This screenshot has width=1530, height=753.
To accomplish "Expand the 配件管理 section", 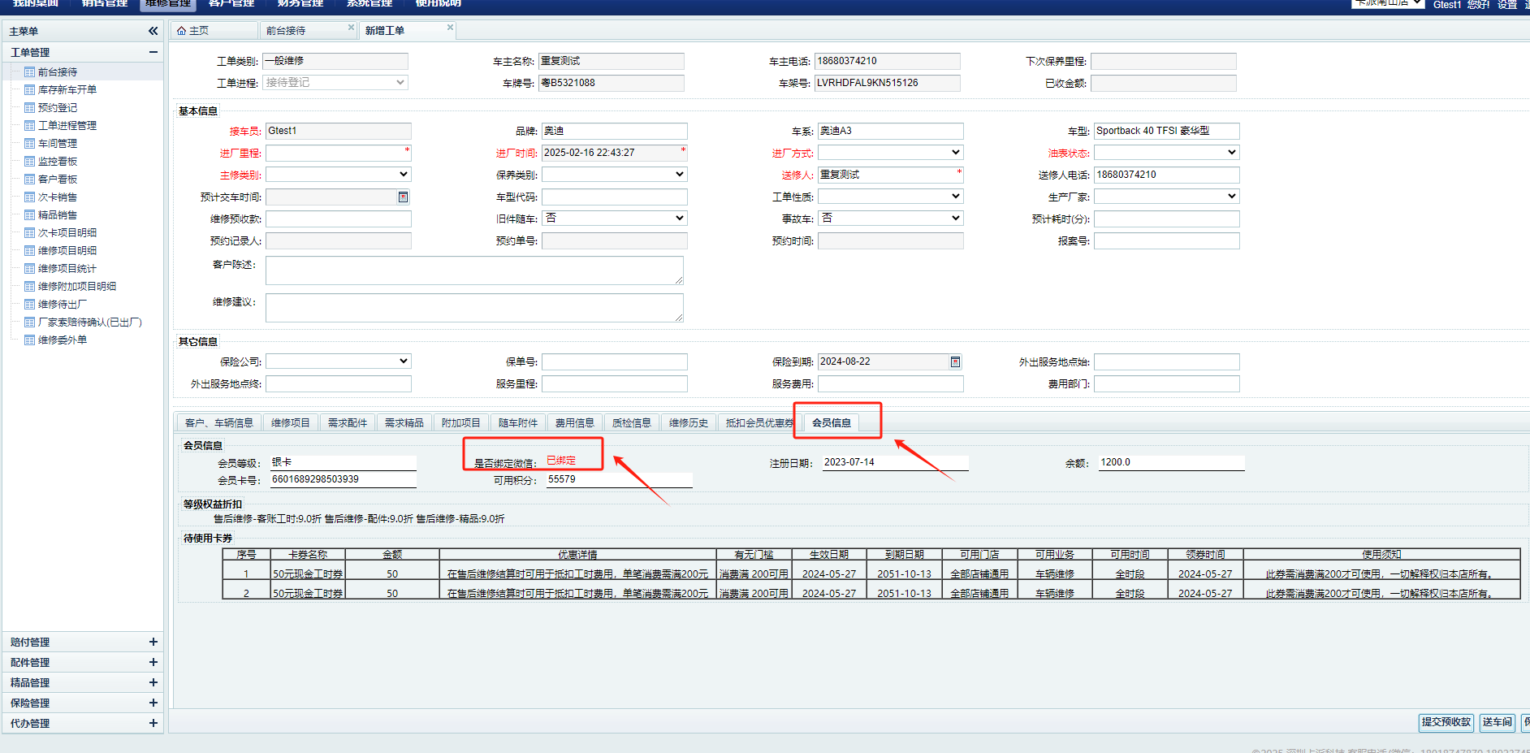I will 153,662.
